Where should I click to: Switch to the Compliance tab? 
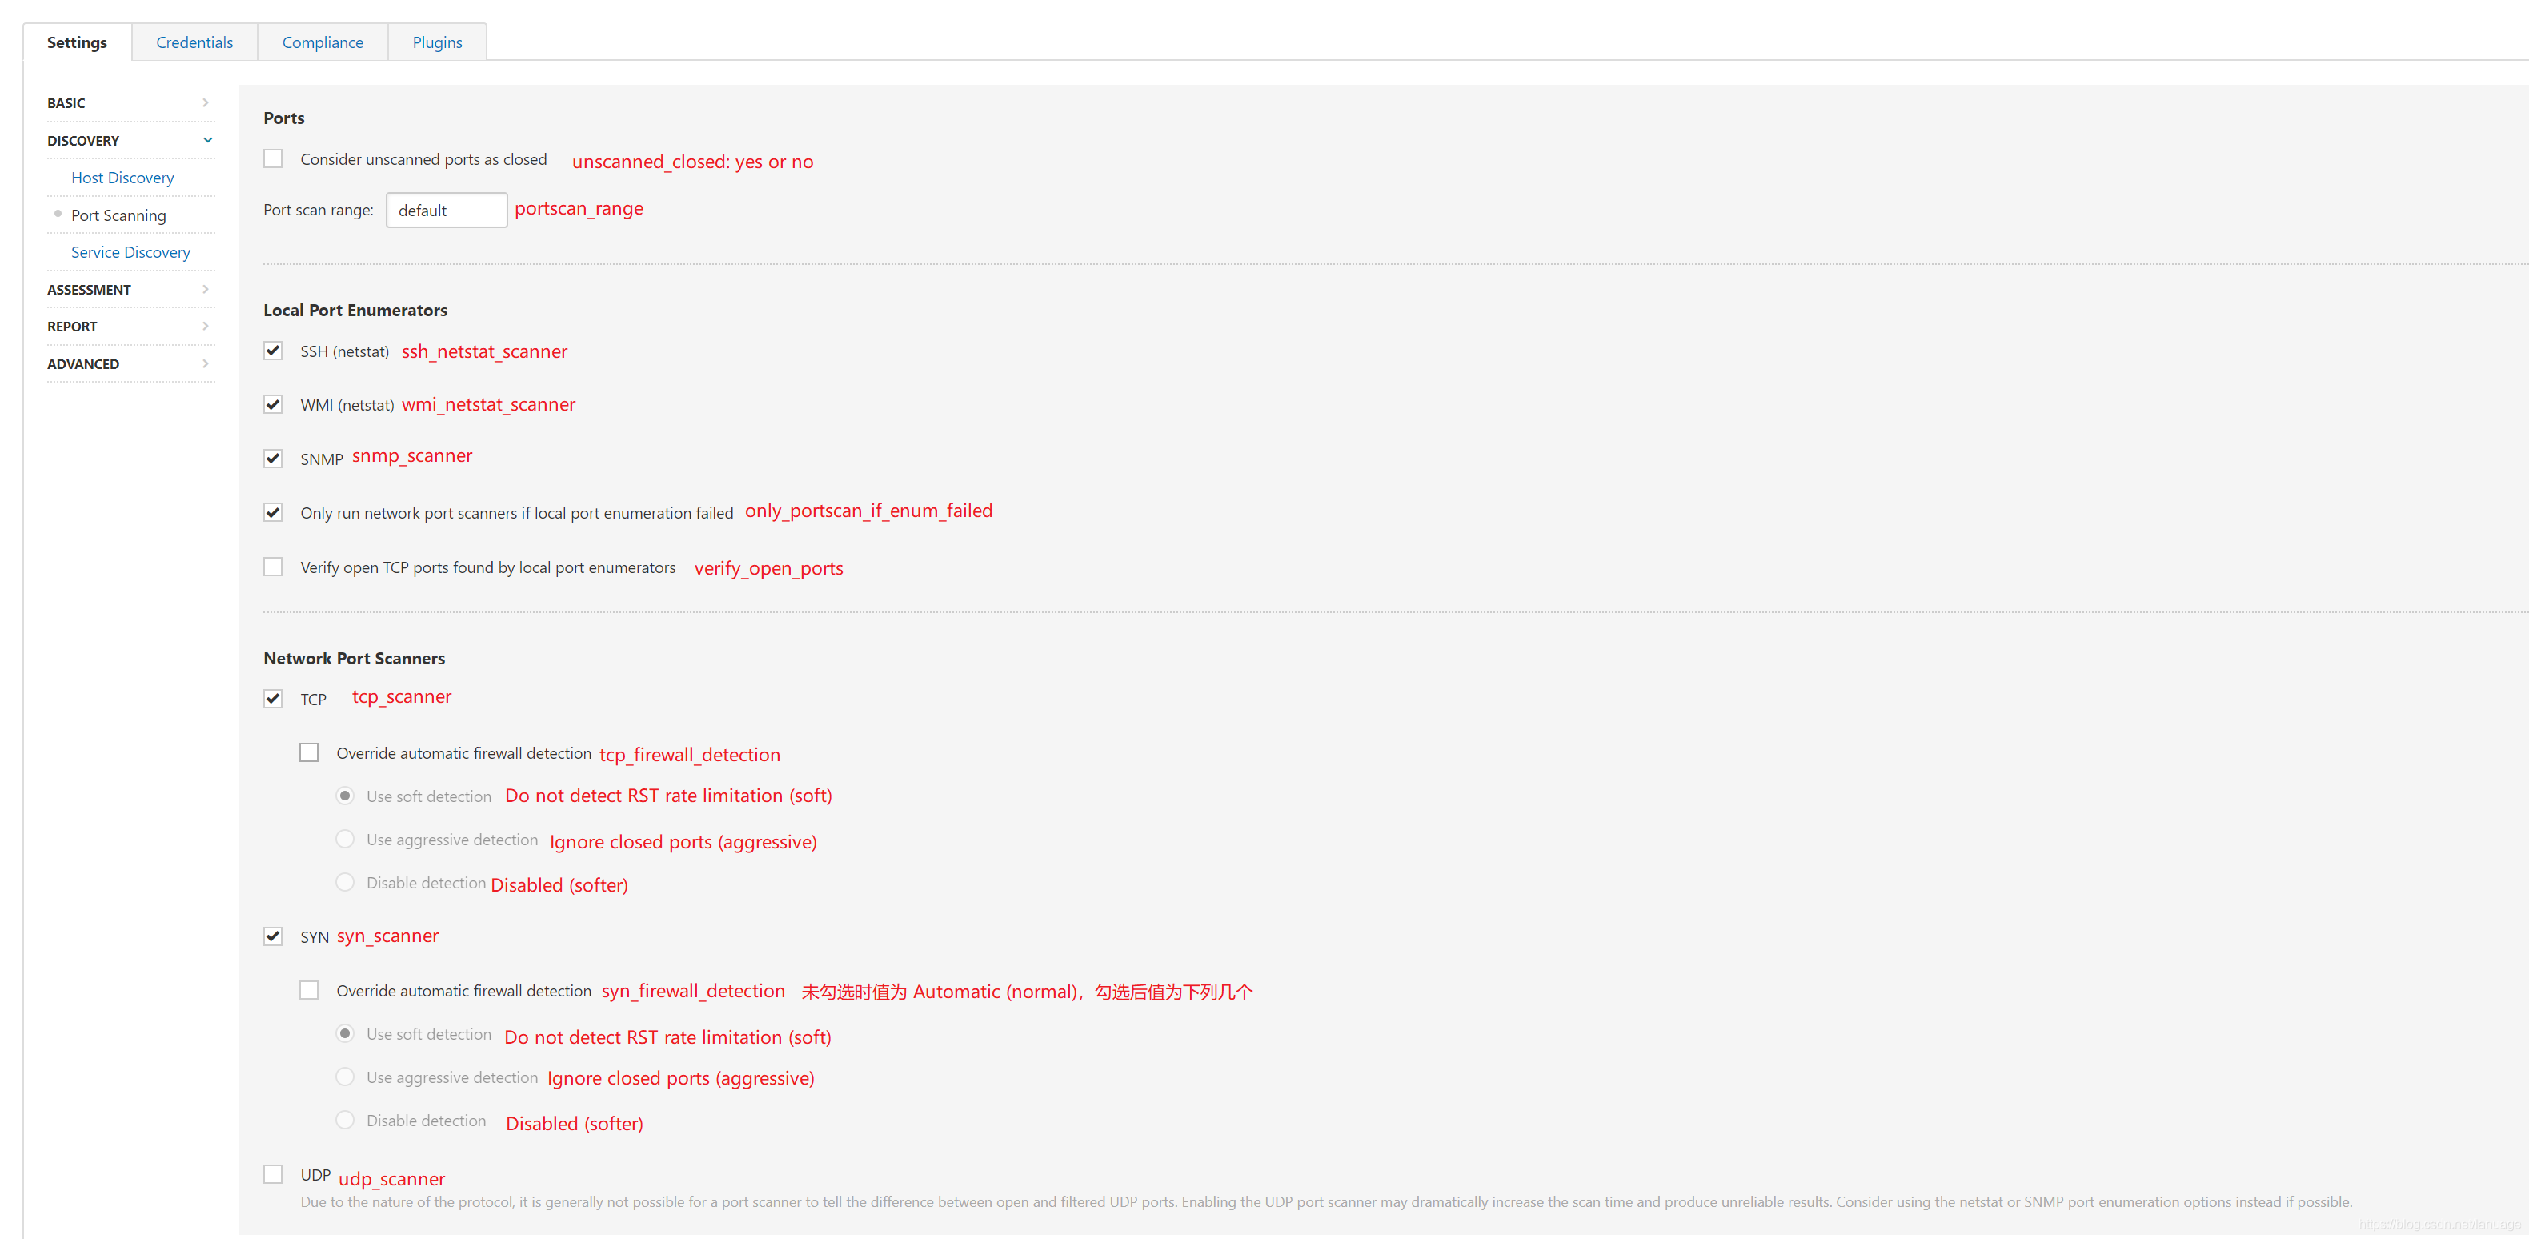[322, 42]
